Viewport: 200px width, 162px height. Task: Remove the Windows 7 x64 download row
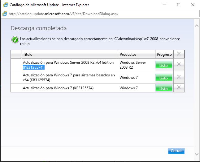tap(179, 77)
